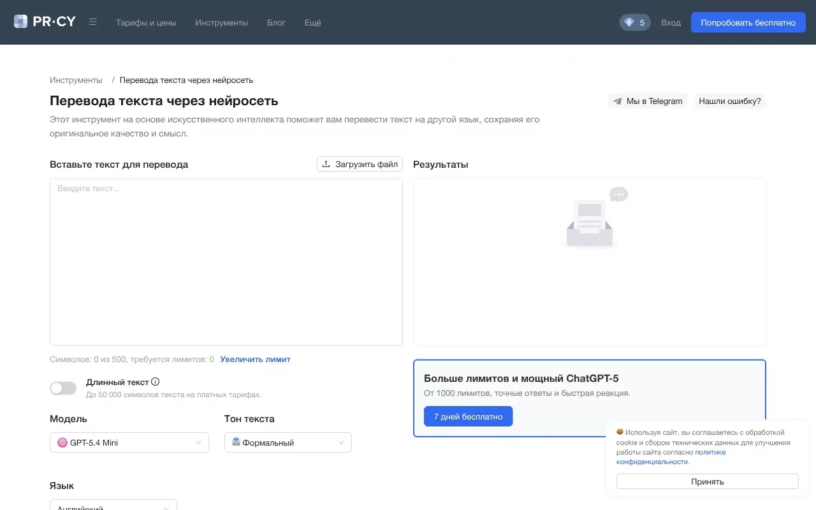This screenshot has height=510, width=816.
Task: Open Тарифы и цены menu item
Action: tap(146, 22)
